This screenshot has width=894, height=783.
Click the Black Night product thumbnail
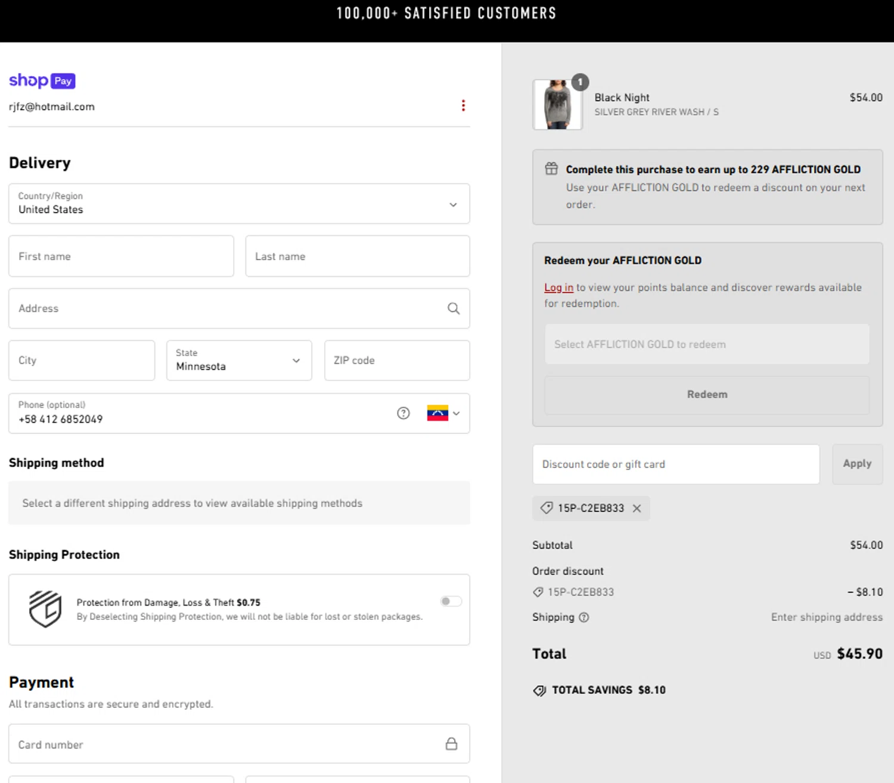coord(557,105)
